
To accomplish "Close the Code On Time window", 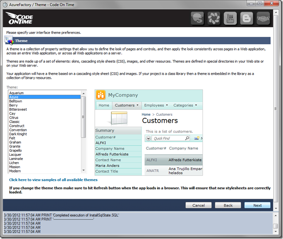I will (272, 3).
